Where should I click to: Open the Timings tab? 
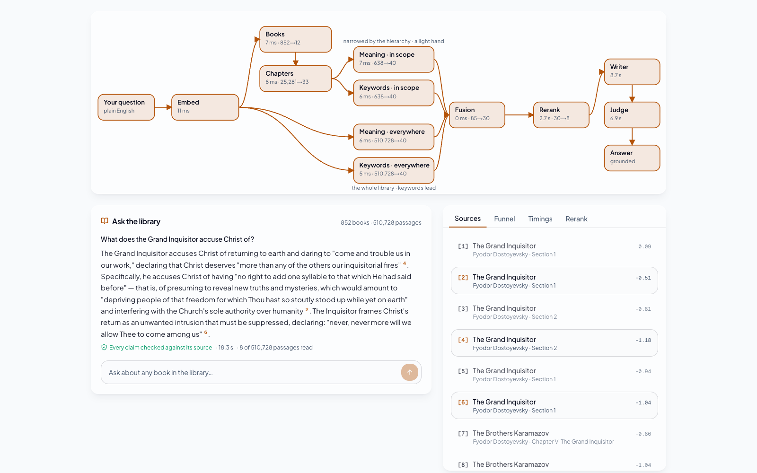540,219
